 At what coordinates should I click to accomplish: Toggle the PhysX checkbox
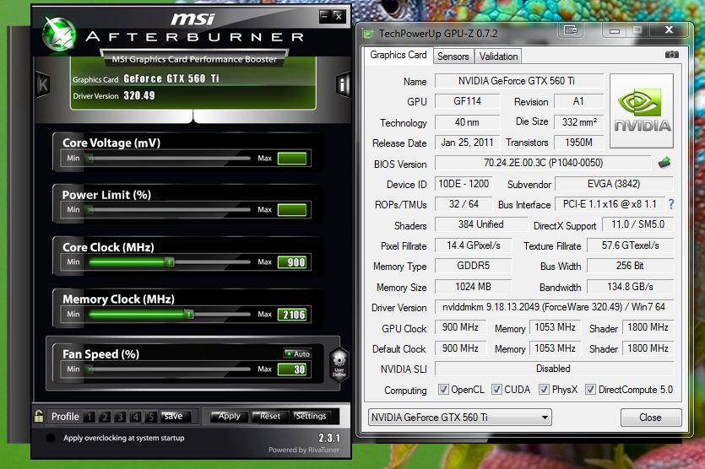(x=544, y=390)
